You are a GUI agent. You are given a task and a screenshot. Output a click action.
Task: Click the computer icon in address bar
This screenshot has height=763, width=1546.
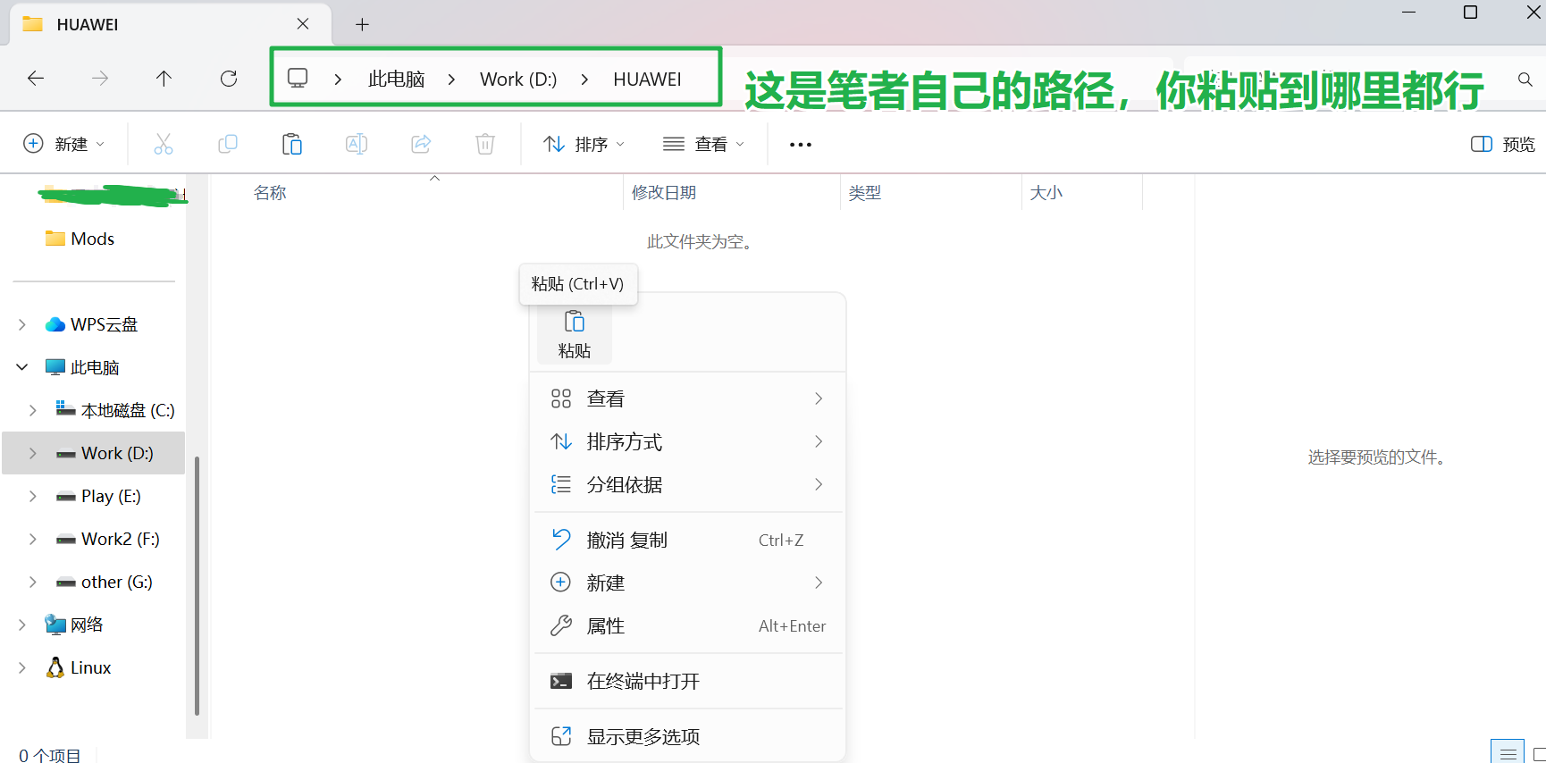[x=298, y=79]
